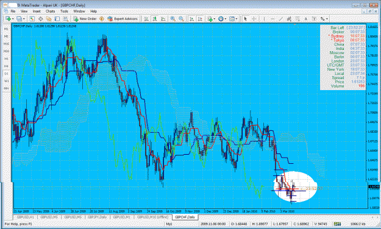
Task: Open the Charts menu
Action: (51, 11)
